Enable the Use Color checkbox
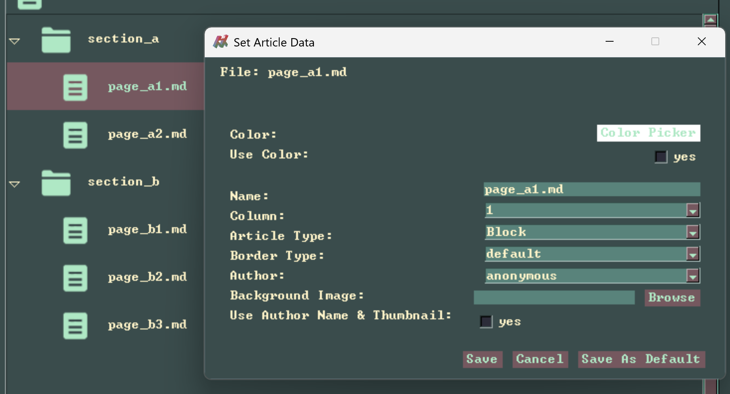This screenshot has height=394, width=730. tap(661, 157)
